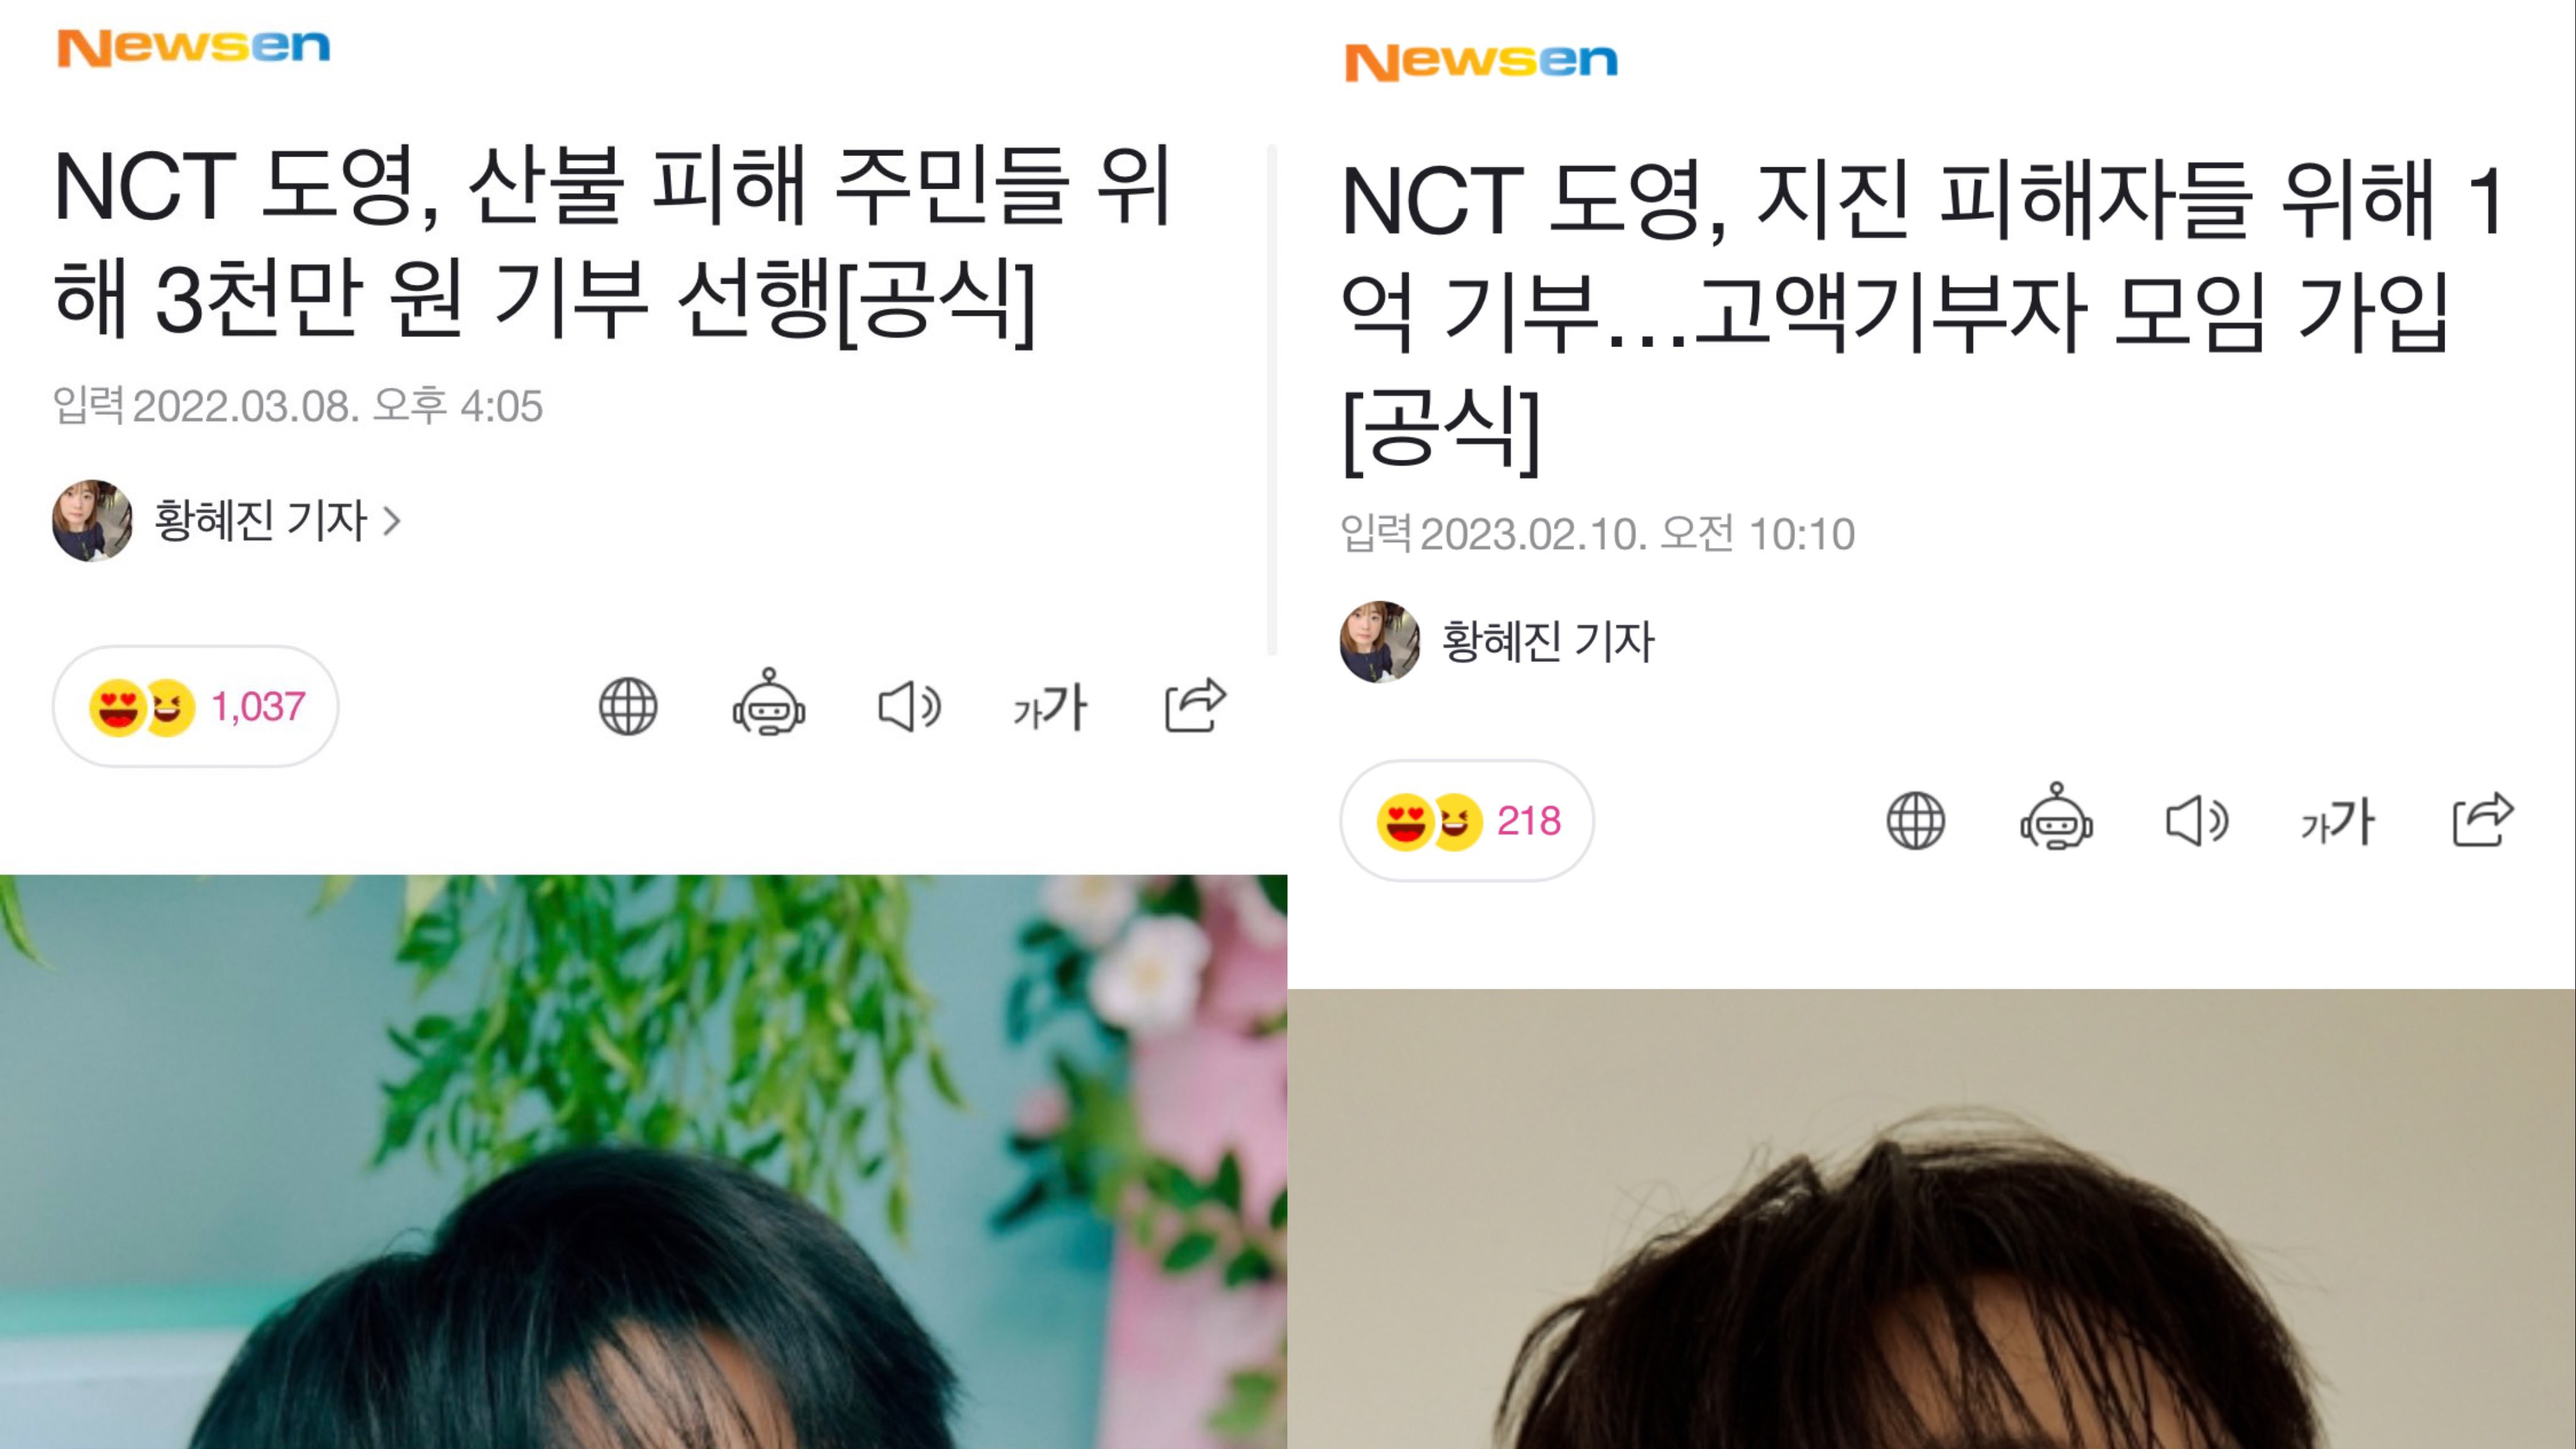Viewport: 2576px width, 1449px height.
Task: Expand the reporter 황혜진 기자 chevron in the left article
Action: click(x=393, y=521)
